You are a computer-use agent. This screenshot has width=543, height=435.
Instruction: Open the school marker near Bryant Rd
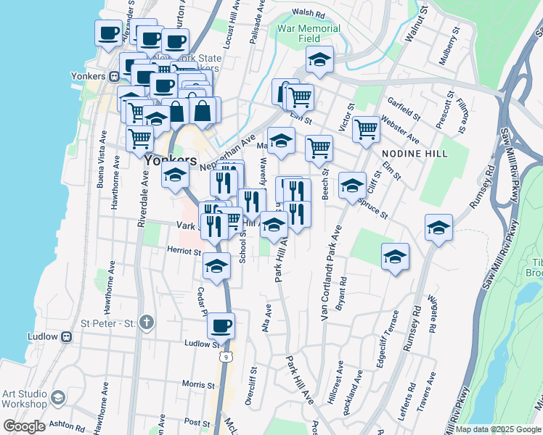pyautogui.click(x=395, y=257)
